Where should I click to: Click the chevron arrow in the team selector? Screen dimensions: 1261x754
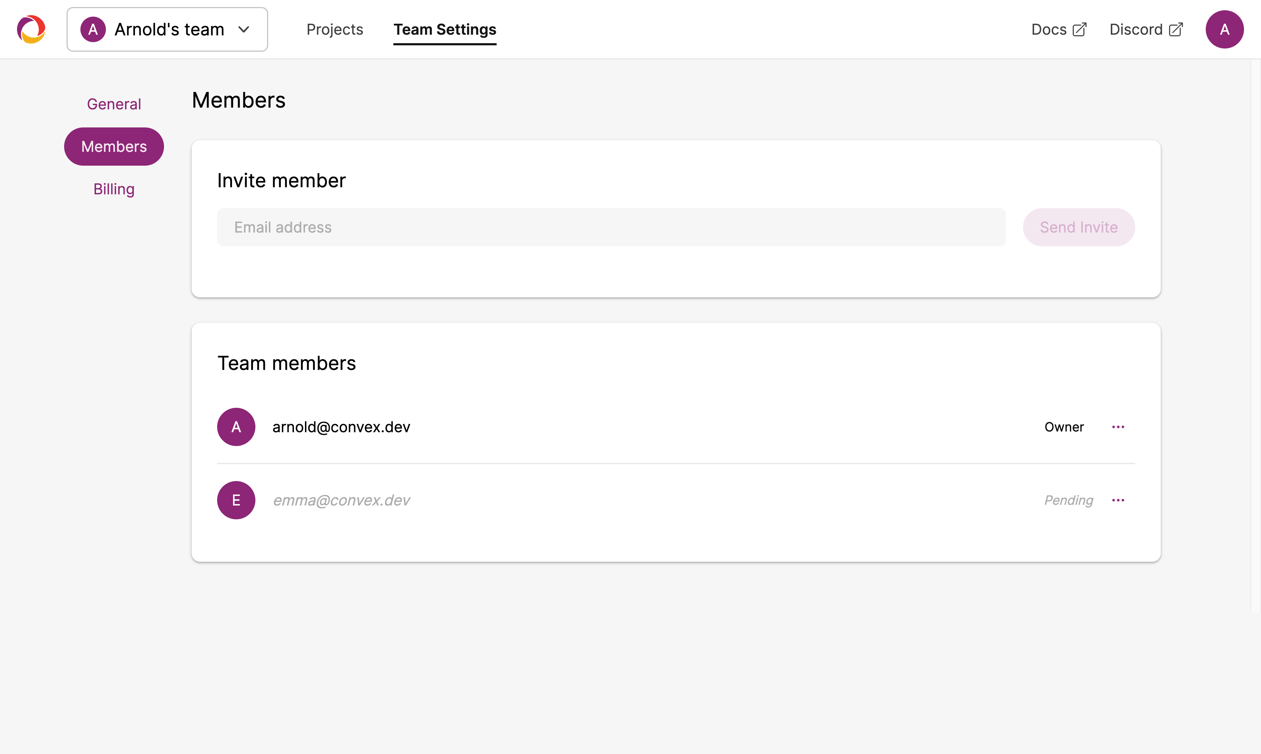tap(244, 29)
